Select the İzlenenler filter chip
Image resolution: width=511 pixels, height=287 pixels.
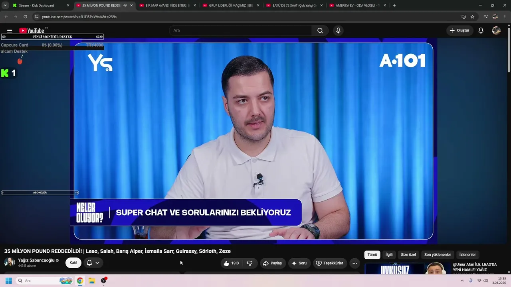pyautogui.click(x=467, y=255)
